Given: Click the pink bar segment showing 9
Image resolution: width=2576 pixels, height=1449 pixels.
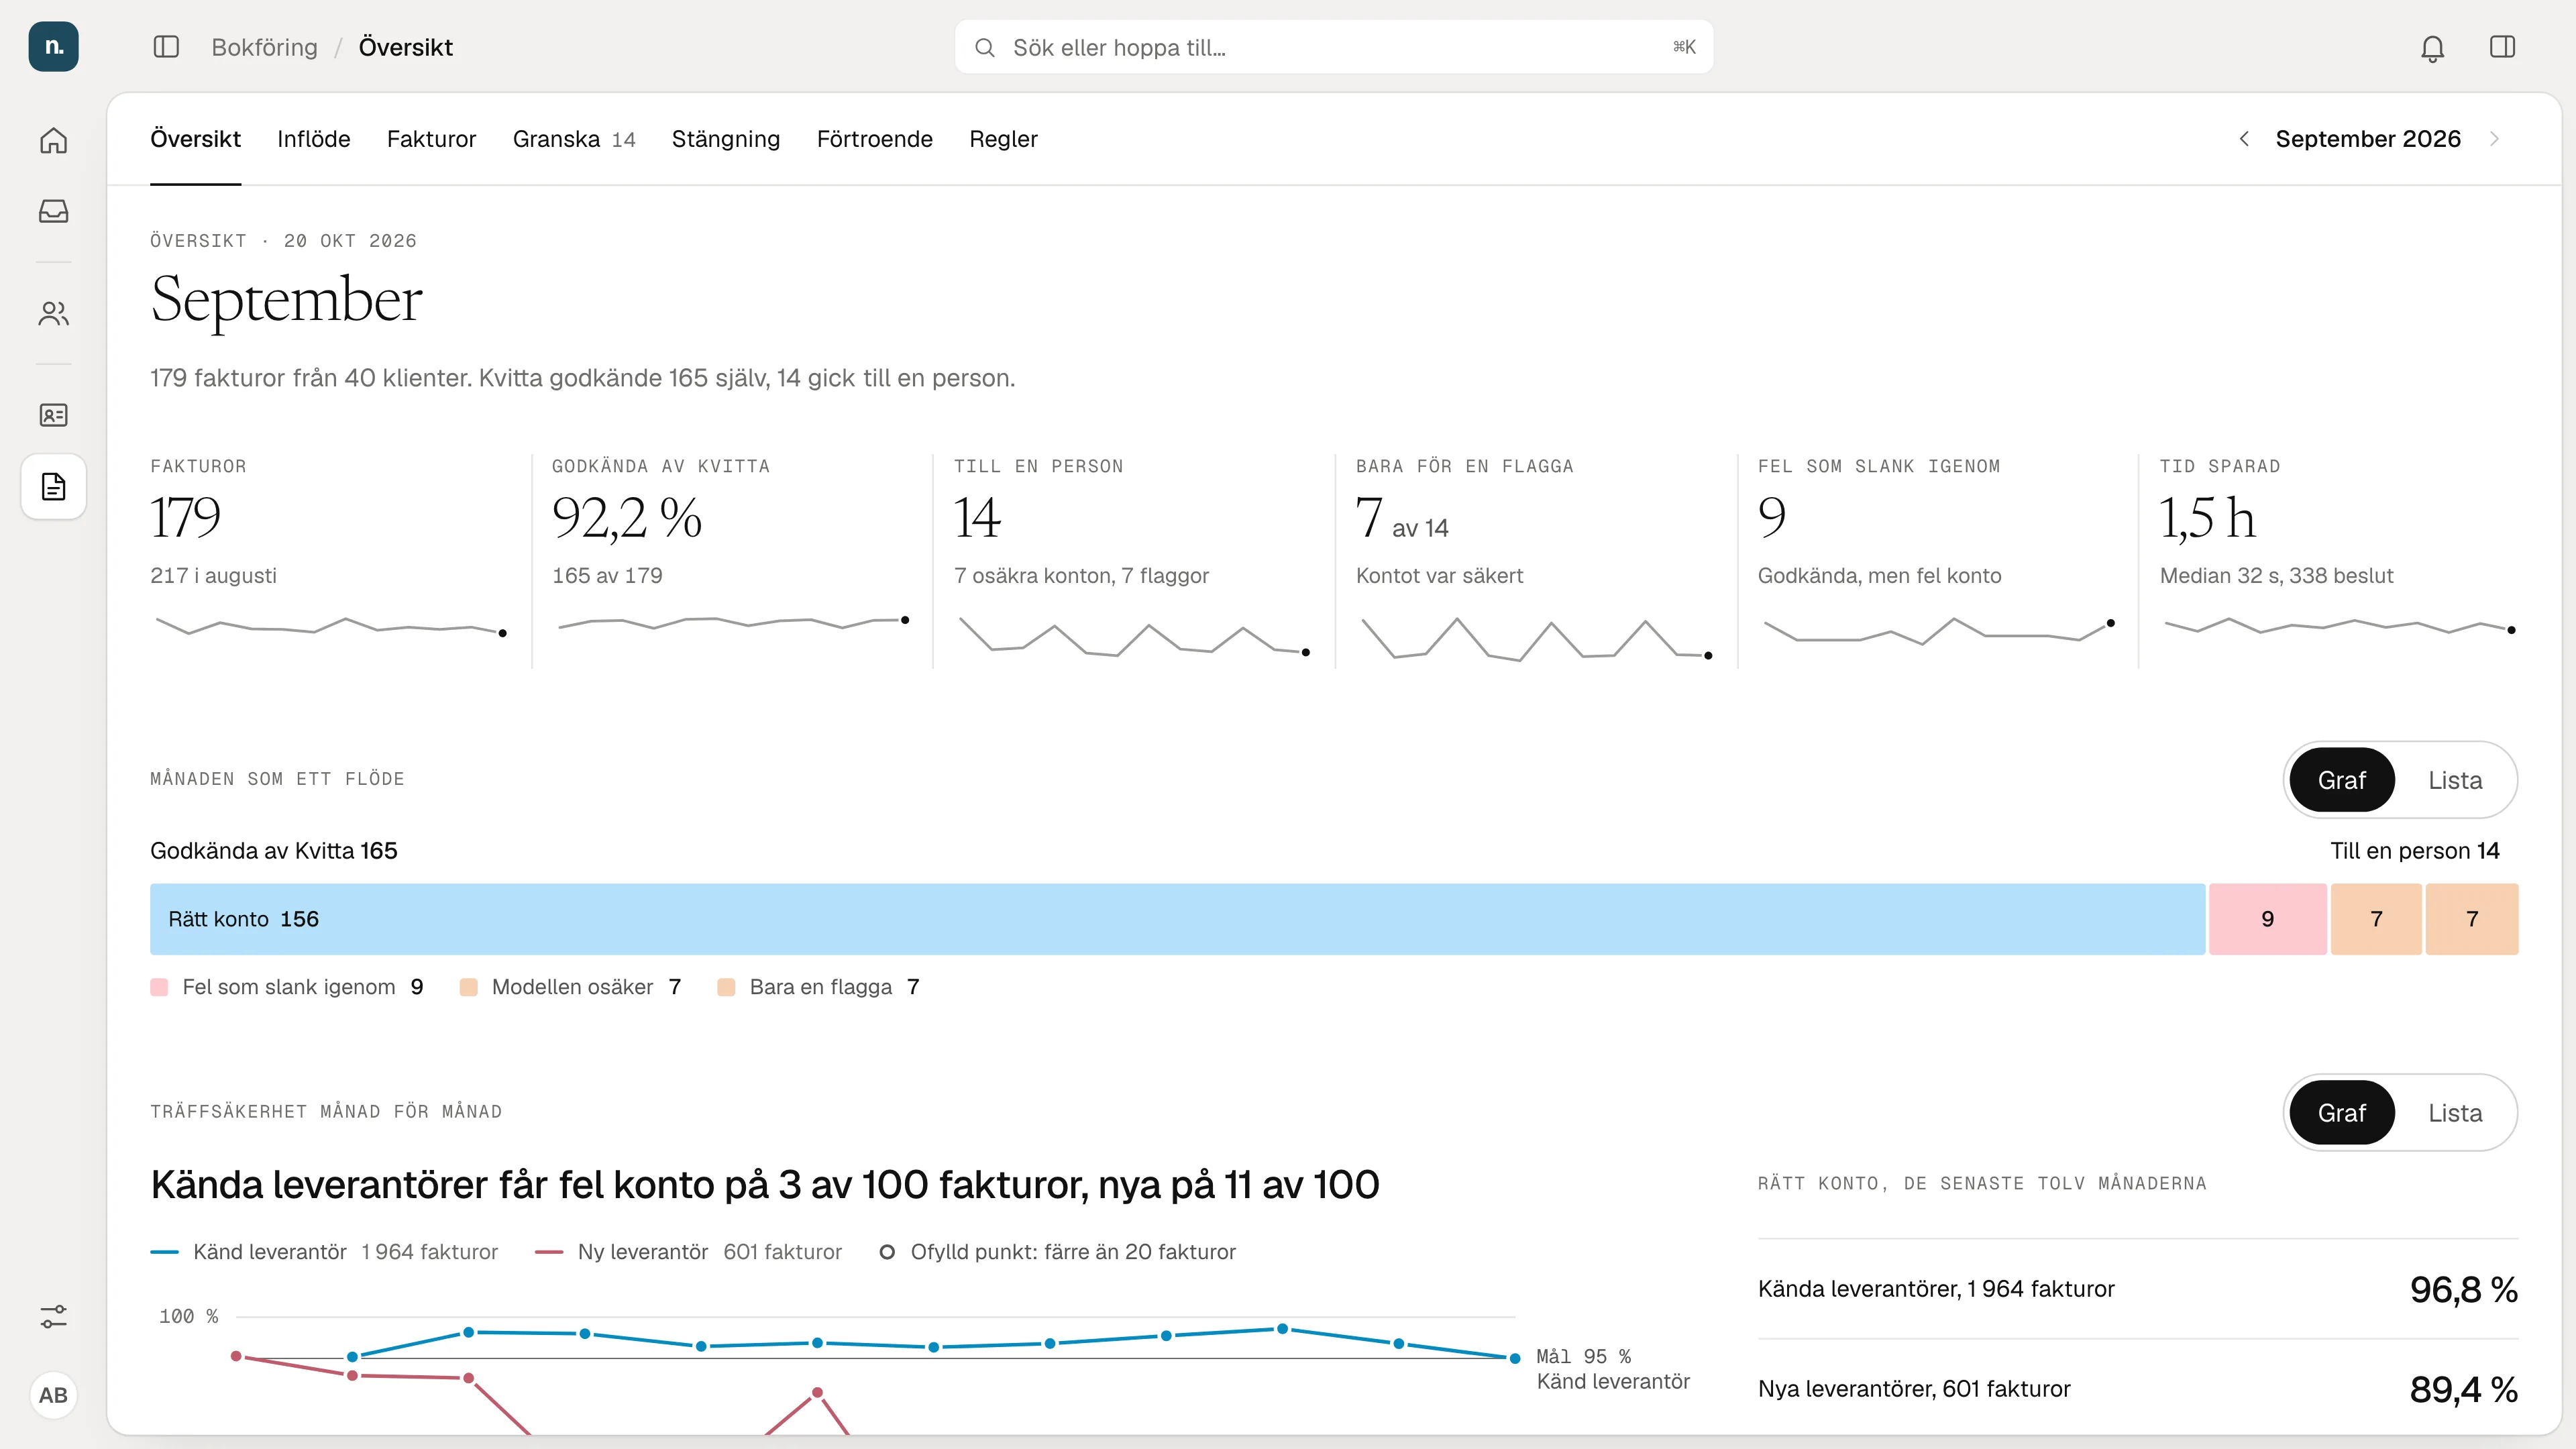Looking at the screenshot, I should point(2267,919).
